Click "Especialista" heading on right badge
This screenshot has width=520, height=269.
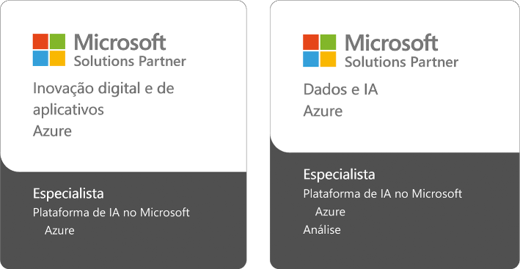pyautogui.click(x=340, y=175)
